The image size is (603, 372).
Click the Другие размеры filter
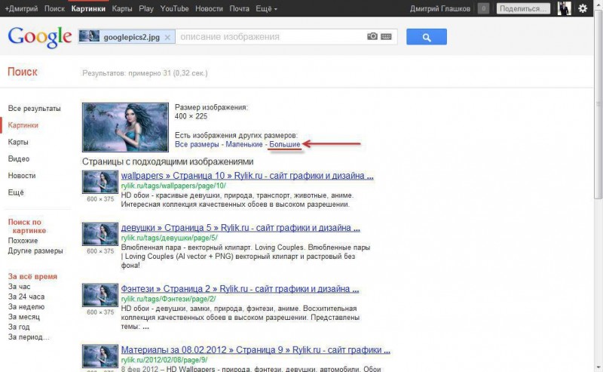(x=35, y=251)
